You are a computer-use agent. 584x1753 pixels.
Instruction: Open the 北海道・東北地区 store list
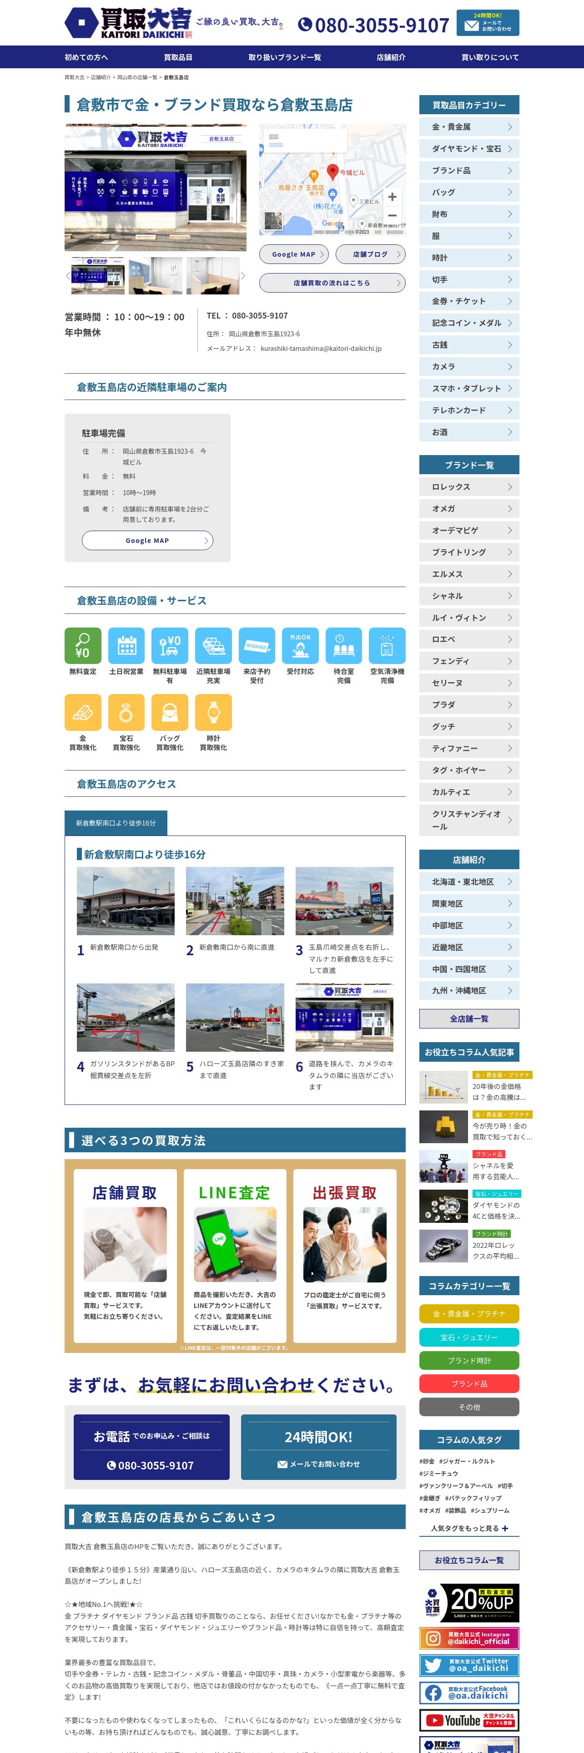point(469,881)
